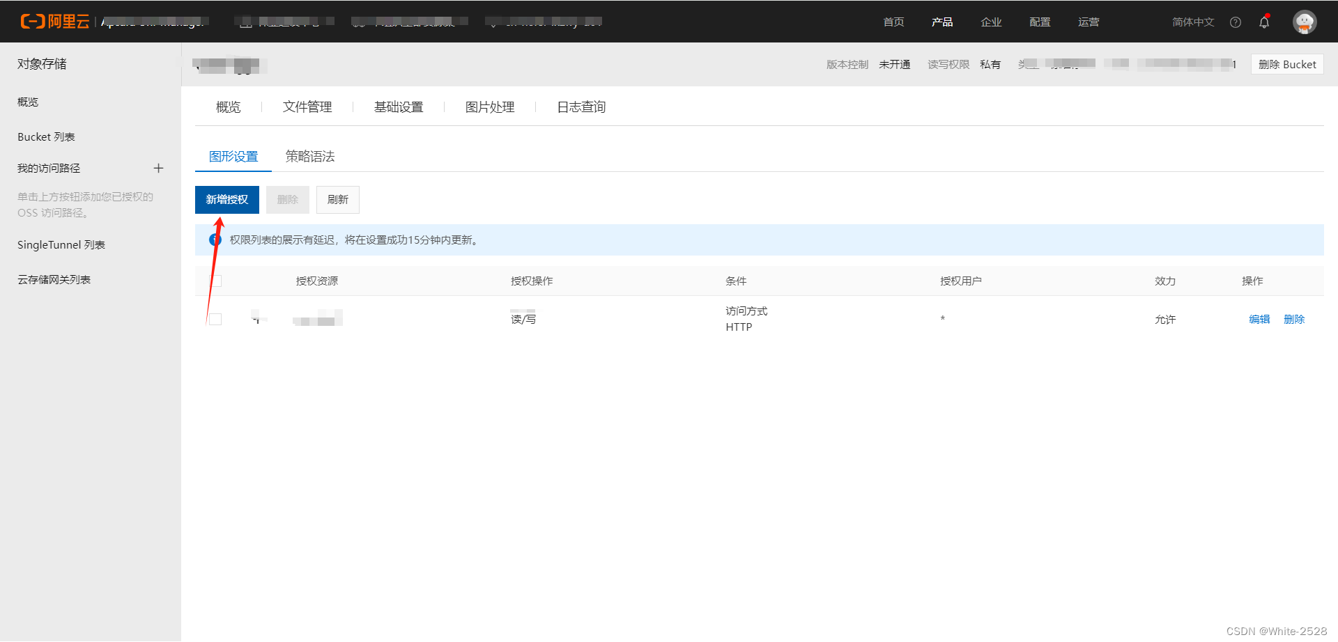Screen dimensions: 1338x642
Task: Open 运营 in top navigation
Action: (x=1089, y=22)
